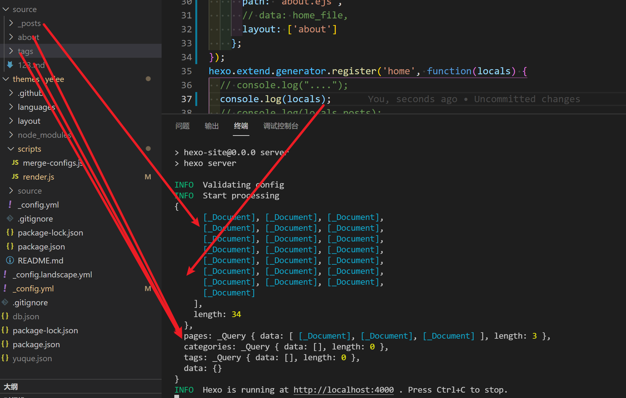This screenshot has width=626, height=398.
Task: Open yuque.json file
Action: [32, 358]
